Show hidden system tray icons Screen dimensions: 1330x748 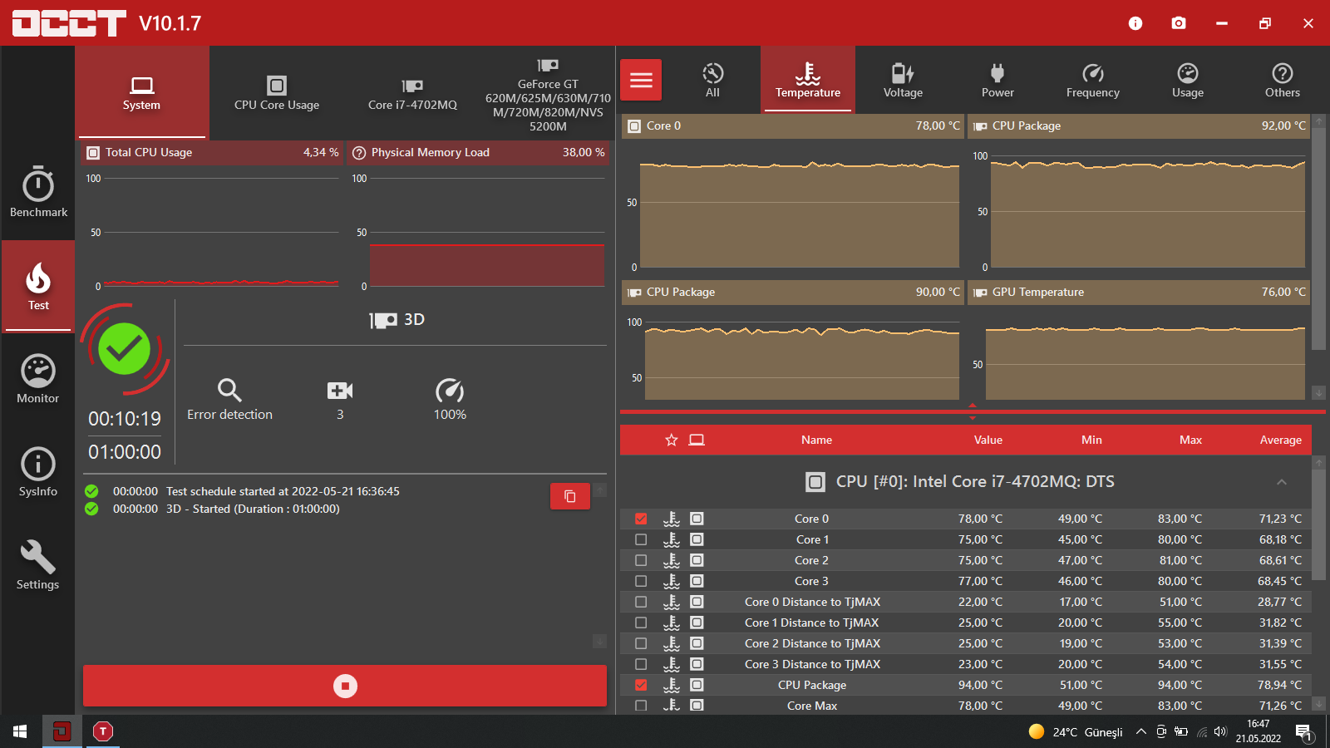(x=1141, y=731)
